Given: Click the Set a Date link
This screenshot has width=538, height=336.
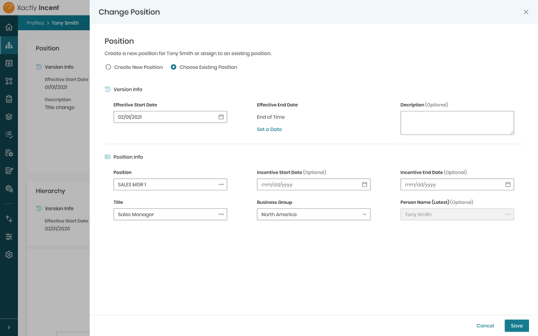Looking at the screenshot, I should tap(270, 129).
